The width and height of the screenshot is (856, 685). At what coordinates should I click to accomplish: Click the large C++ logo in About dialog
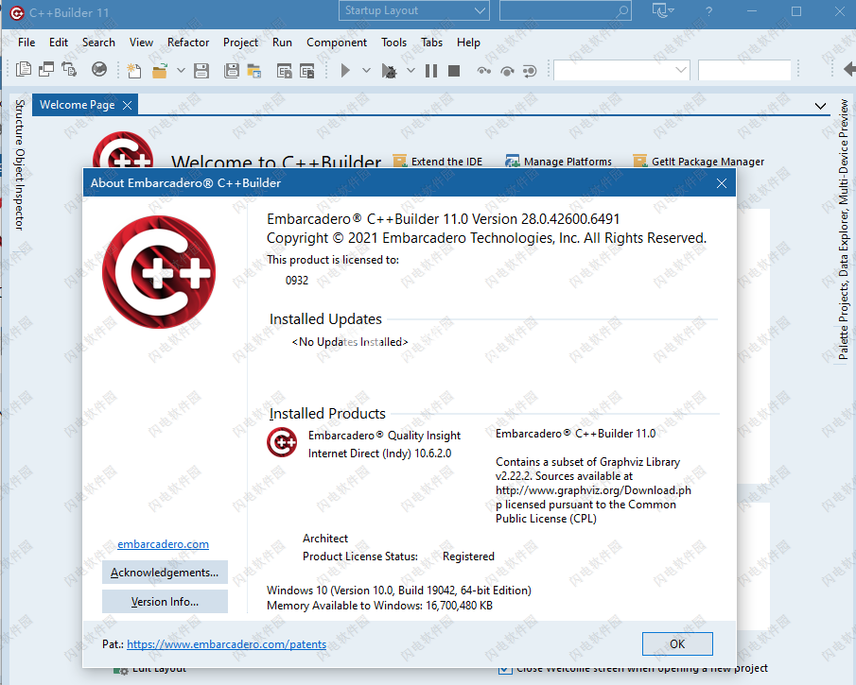coord(159,272)
